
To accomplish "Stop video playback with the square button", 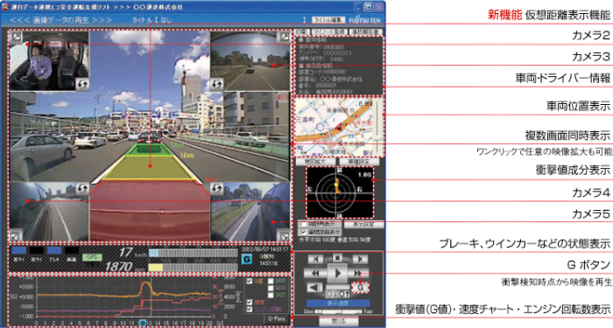I will click(x=337, y=258).
